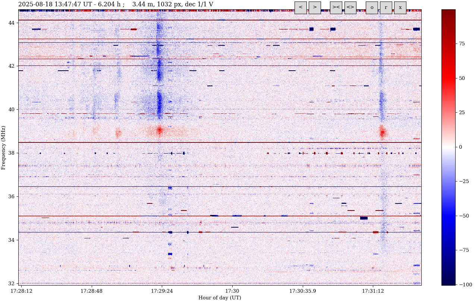Click the 17:28:48 tick label on the time axis
Image resolution: width=475 pixels, height=302 pixels.
pyautogui.click(x=91, y=291)
